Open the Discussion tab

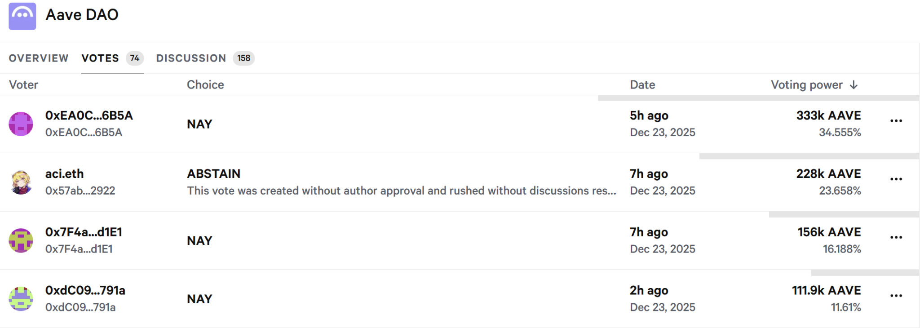191,58
